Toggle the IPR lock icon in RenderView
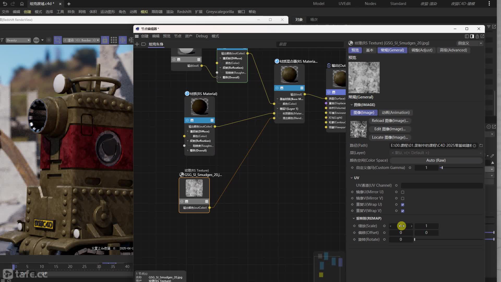 [105, 40]
